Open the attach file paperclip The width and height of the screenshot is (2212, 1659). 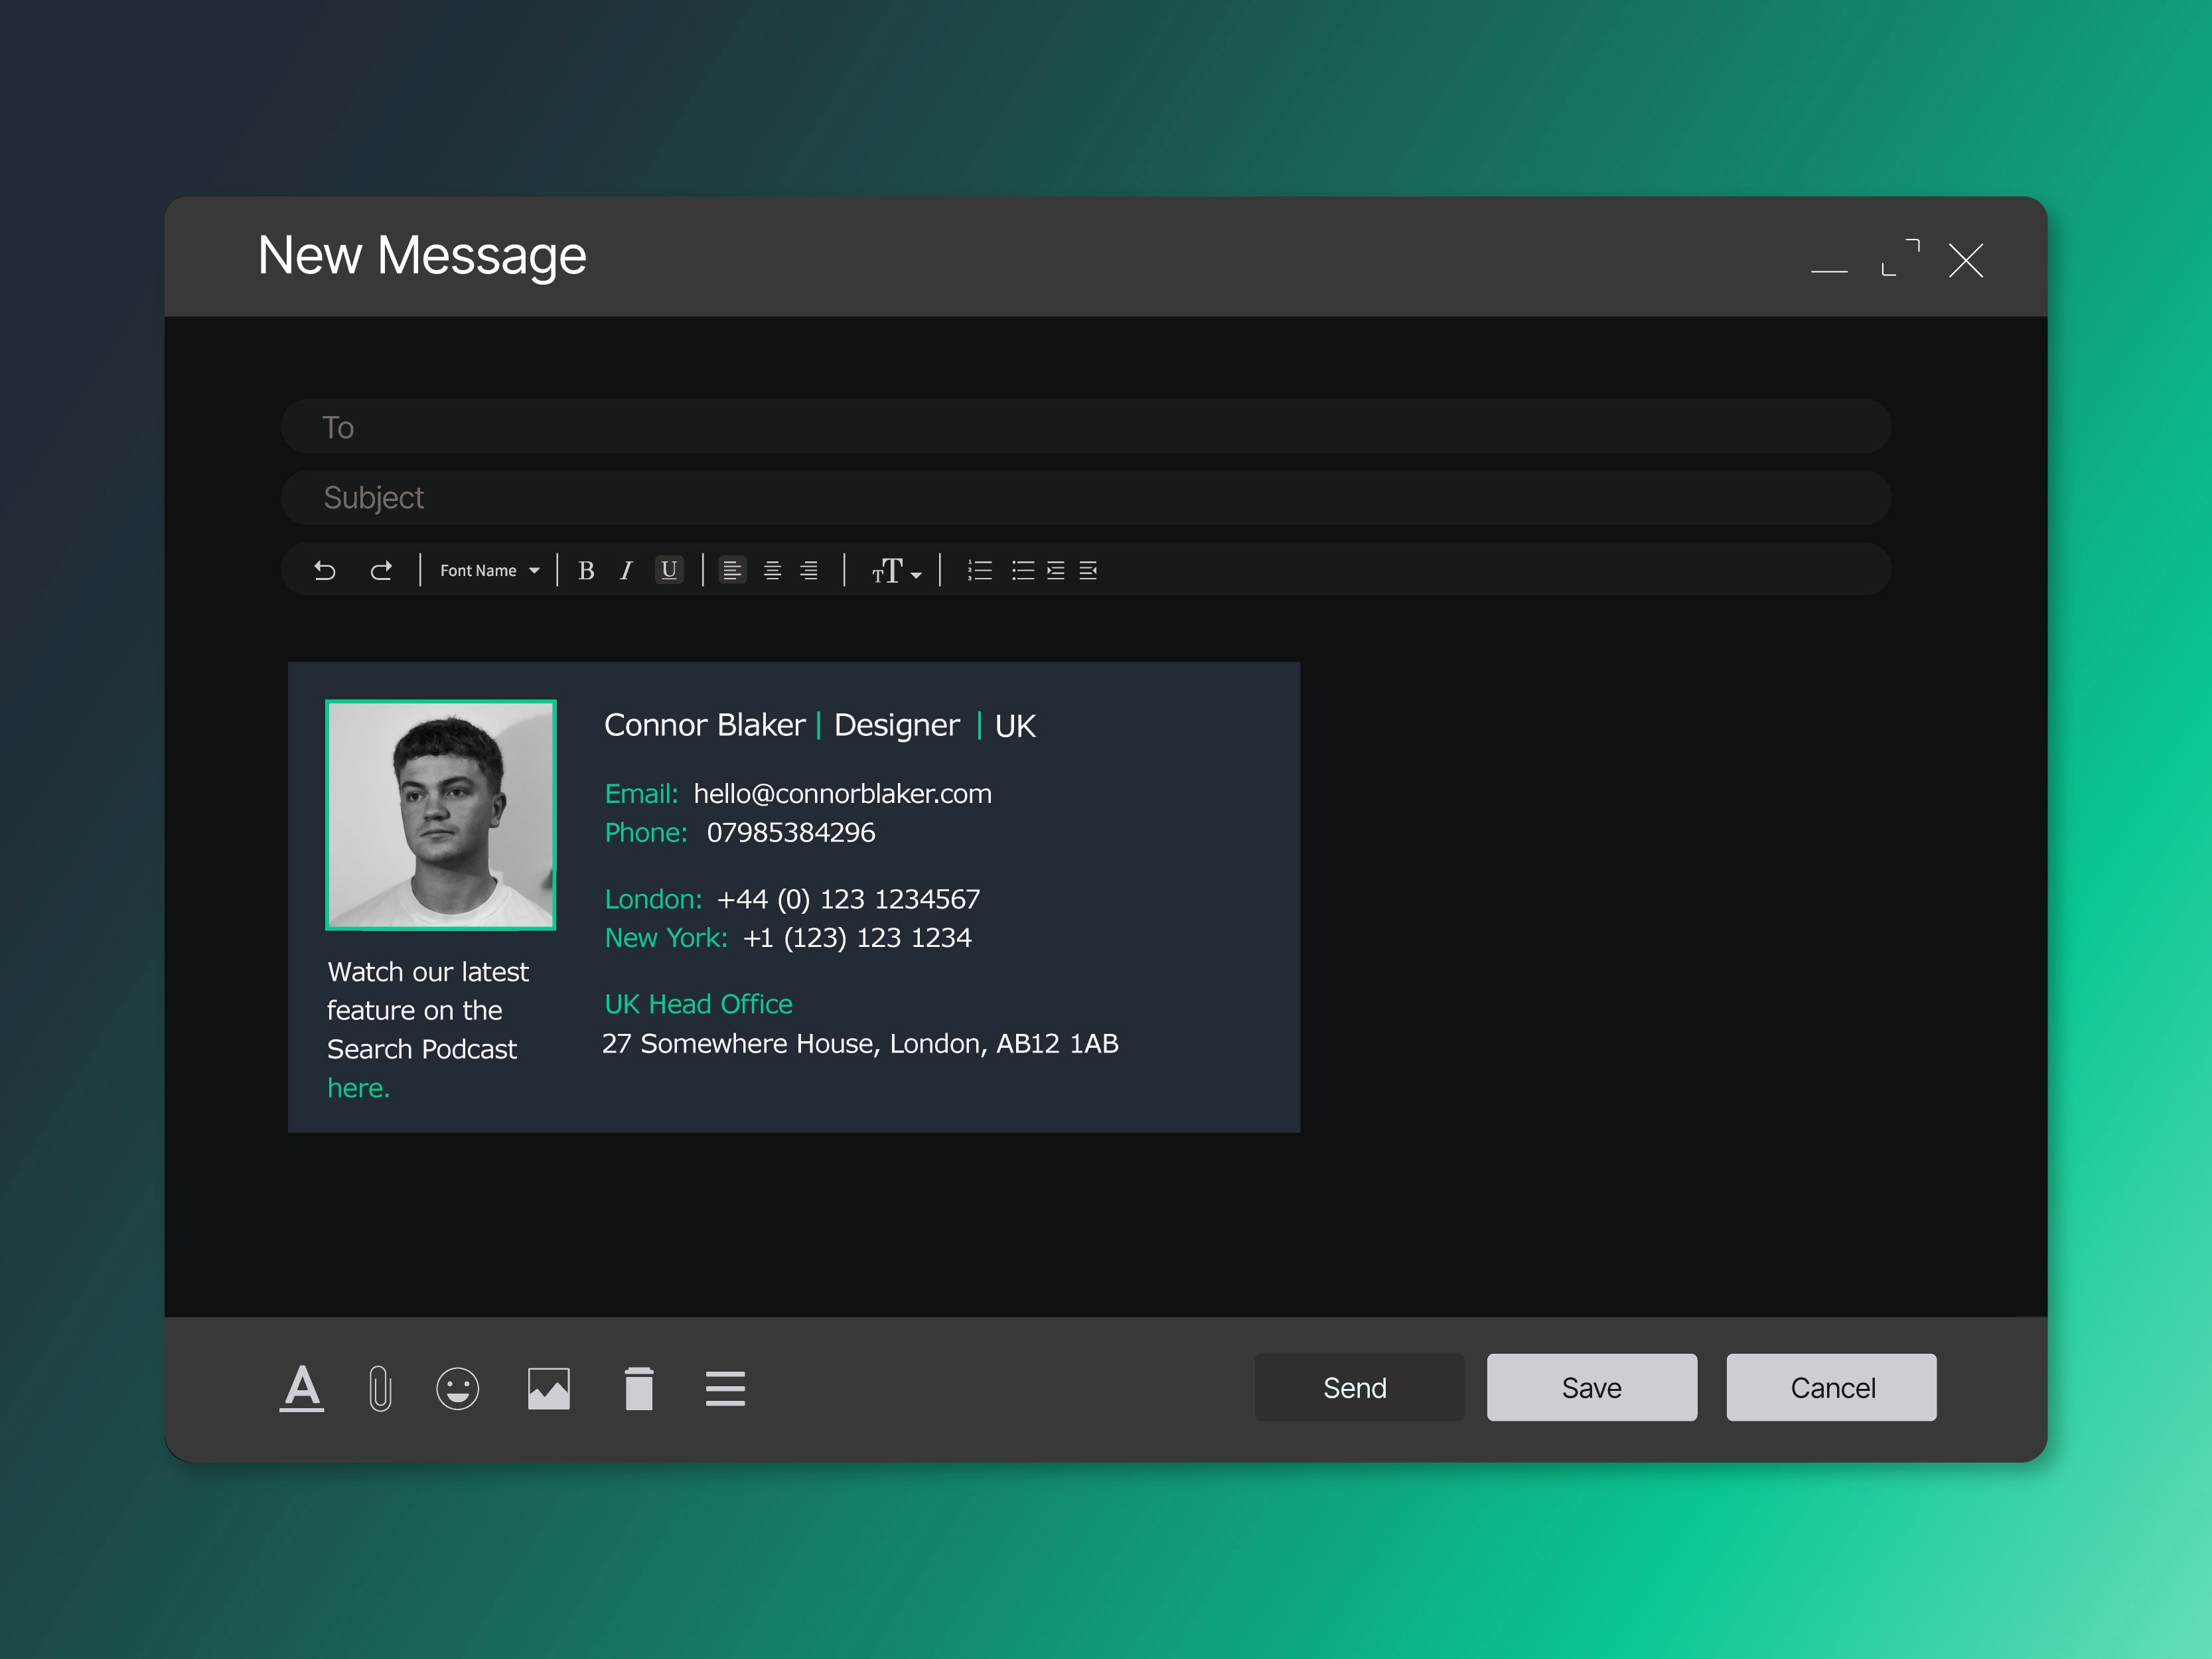[x=380, y=1388]
